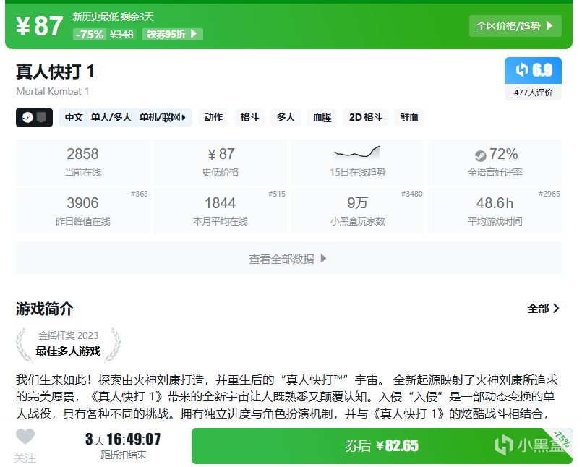
Task: Expand 查看全部数据 to view all data
Action: (x=288, y=259)
